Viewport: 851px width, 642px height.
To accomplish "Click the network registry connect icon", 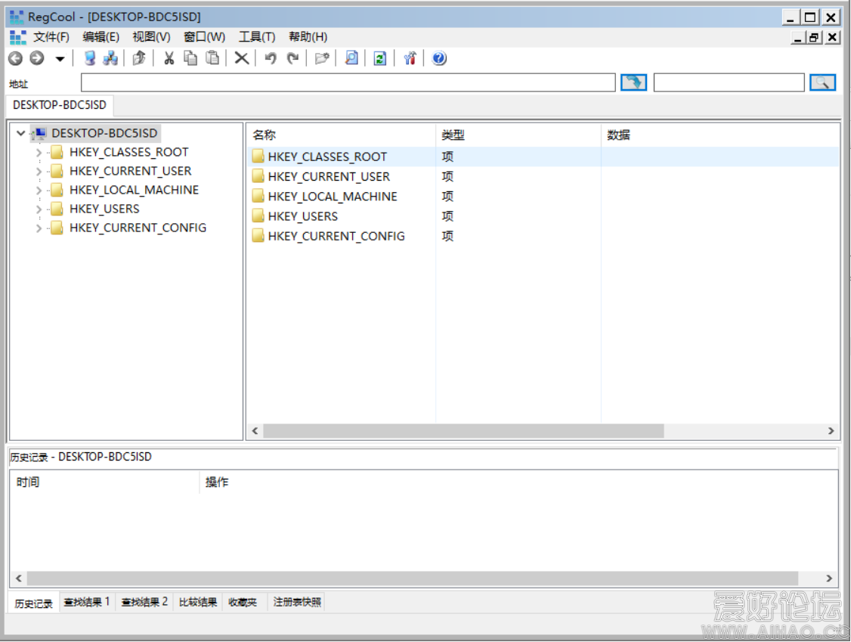I will (110, 58).
